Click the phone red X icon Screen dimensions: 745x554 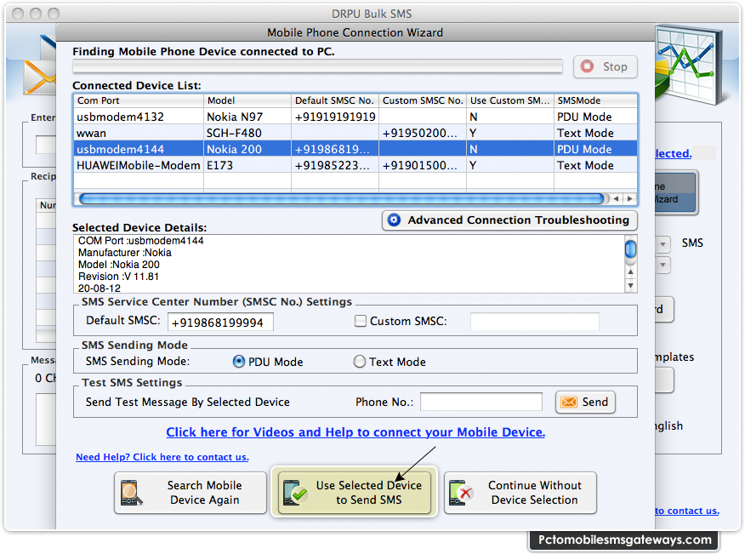pos(460,493)
